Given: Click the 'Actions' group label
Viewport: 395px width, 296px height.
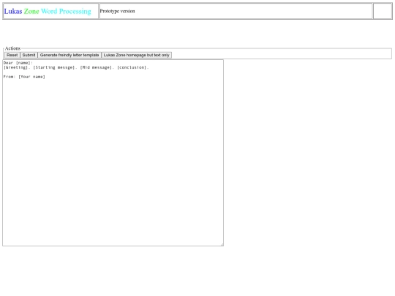Looking at the screenshot, I should pos(12,48).
